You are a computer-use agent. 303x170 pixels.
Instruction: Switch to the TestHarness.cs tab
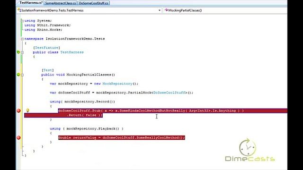(x=31, y=3)
